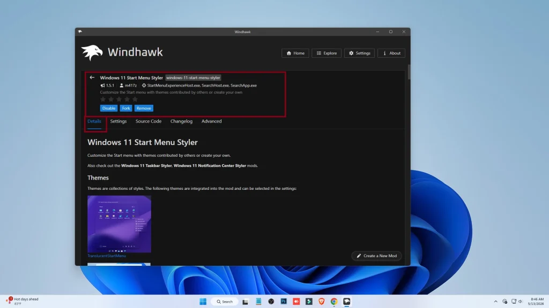Switch to the Details tab
The width and height of the screenshot is (549, 308).
tap(94, 121)
